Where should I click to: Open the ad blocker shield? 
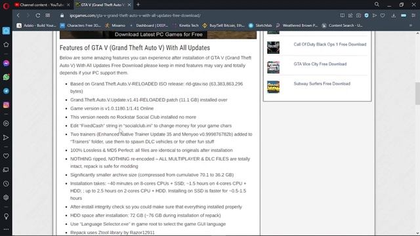(366, 16)
